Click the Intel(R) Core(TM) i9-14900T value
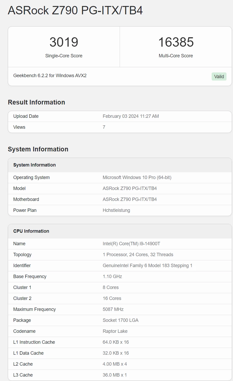 point(131,244)
